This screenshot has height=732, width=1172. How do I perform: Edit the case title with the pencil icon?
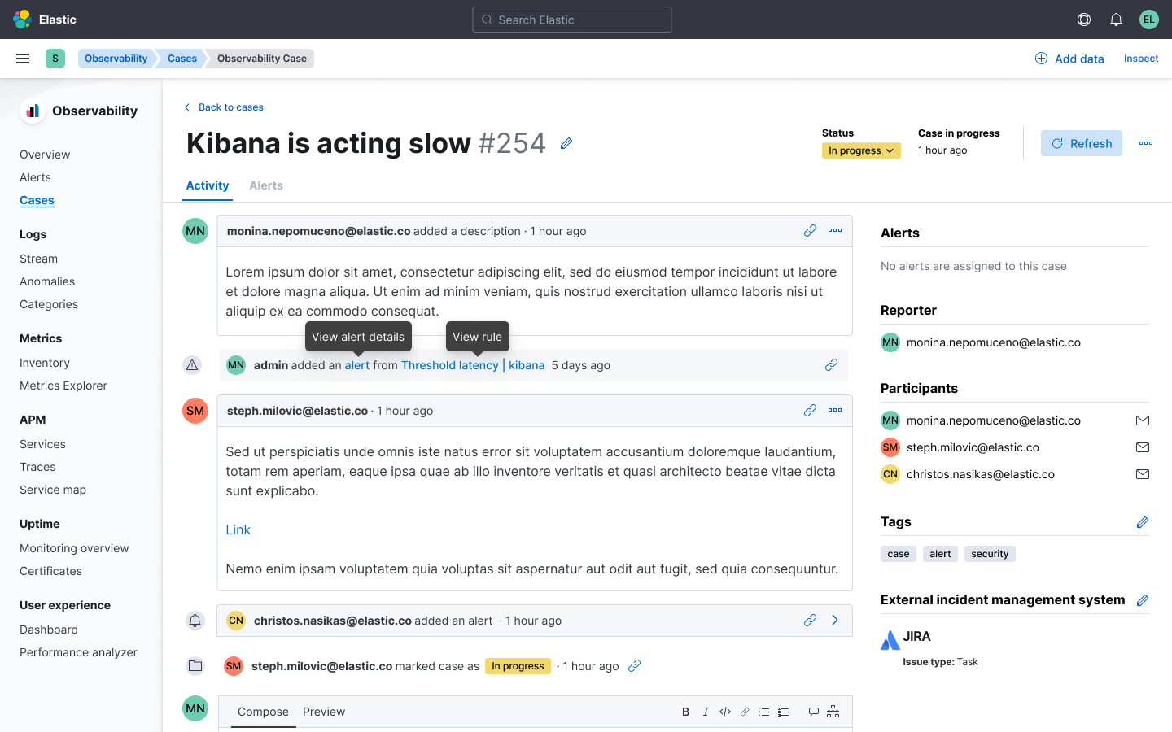566,143
